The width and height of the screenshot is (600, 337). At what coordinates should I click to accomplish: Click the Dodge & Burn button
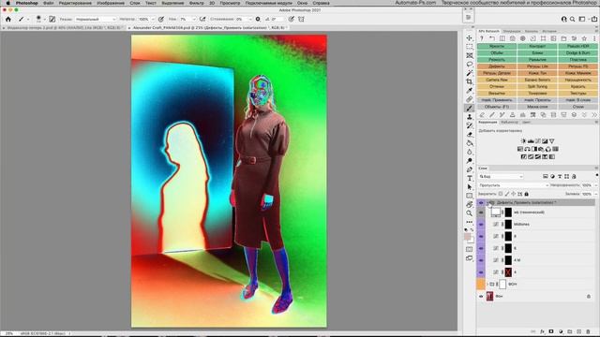(x=577, y=53)
